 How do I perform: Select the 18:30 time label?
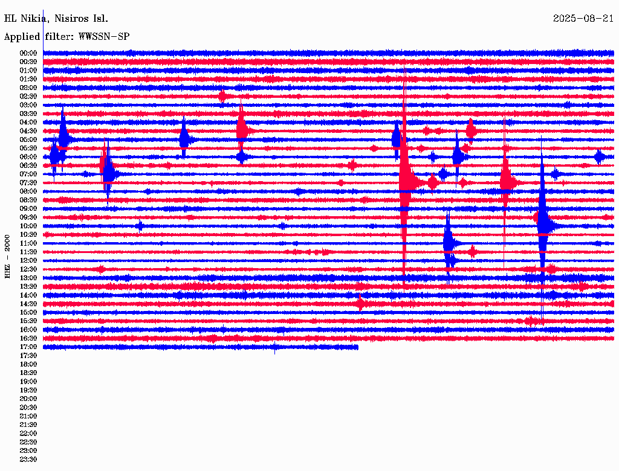[x=28, y=373]
